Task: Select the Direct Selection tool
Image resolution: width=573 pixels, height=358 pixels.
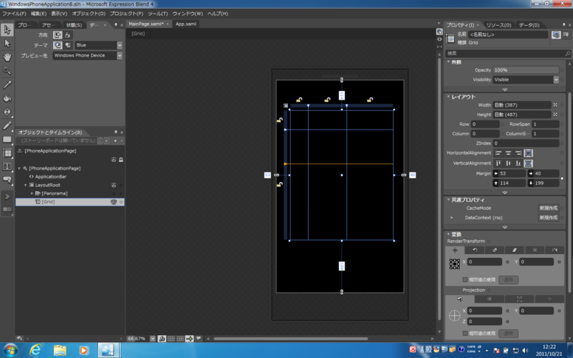Action: tap(7, 44)
